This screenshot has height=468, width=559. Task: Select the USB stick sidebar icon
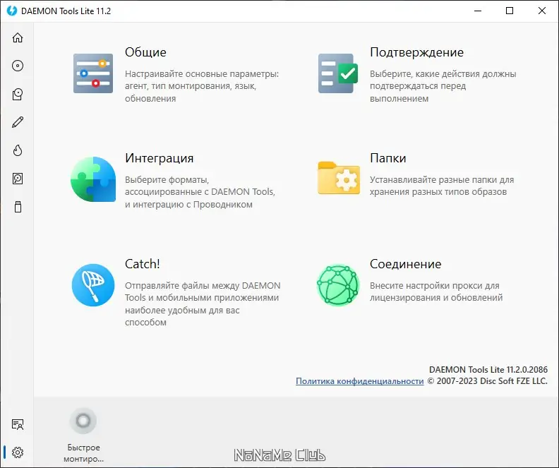tap(18, 207)
